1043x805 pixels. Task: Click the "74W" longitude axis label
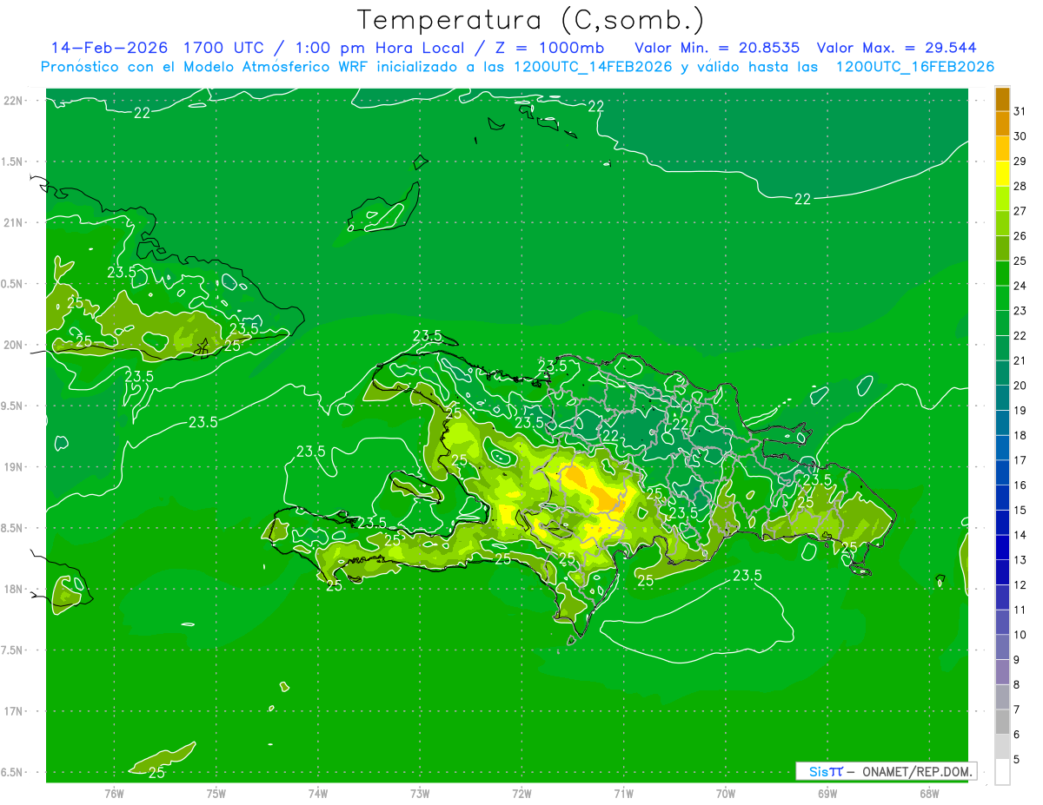[318, 793]
